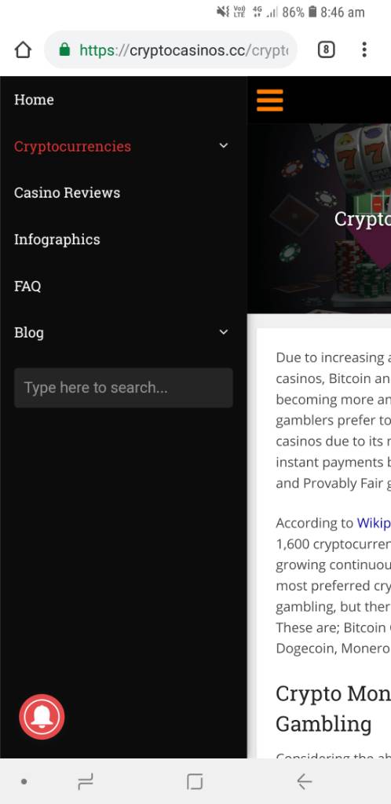Expand the Cryptocurrencies submenu chevron
This screenshot has height=804, width=391.
pyautogui.click(x=224, y=145)
